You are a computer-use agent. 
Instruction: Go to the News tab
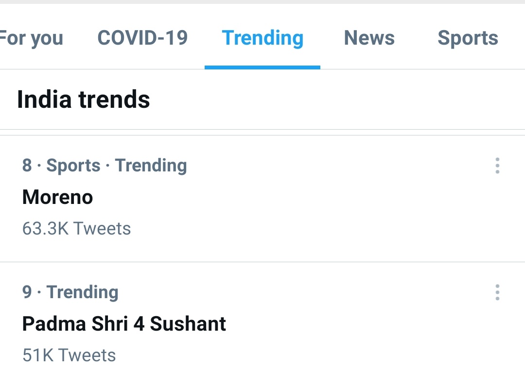[369, 38]
